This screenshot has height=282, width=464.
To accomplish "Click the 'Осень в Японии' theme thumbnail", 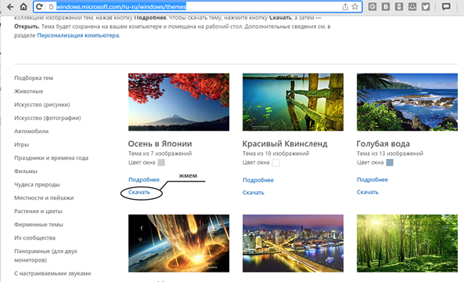I will point(178,102).
